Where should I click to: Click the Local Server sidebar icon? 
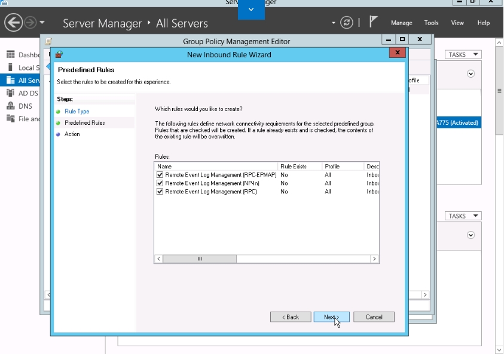click(10, 67)
